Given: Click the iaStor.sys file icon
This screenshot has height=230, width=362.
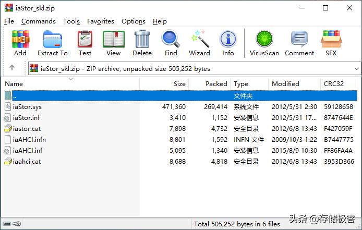Looking at the screenshot, I should click(x=8, y=106).
